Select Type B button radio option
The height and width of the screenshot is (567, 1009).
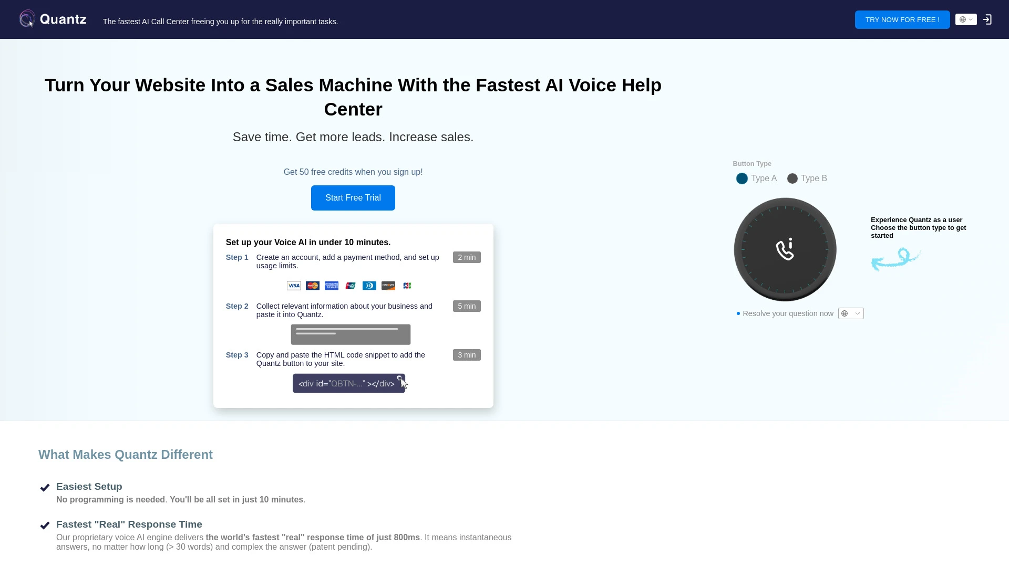click(x=792, y=178)
